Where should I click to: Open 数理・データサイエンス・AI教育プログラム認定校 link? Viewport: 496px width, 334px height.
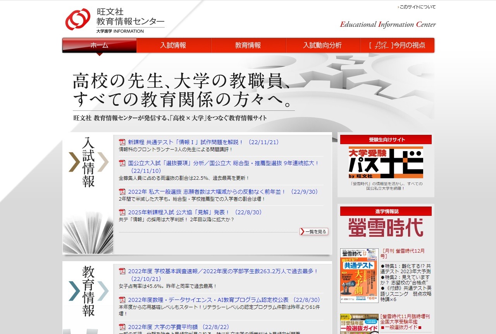pos(224,300)
